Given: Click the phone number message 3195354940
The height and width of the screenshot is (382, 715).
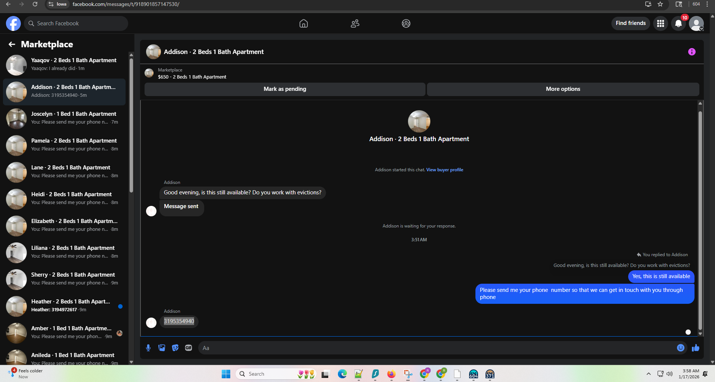Looking at the screenshot, I should coord(179,321).
